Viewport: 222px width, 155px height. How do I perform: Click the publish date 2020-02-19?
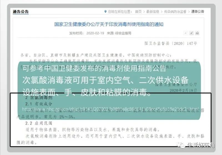95,33
